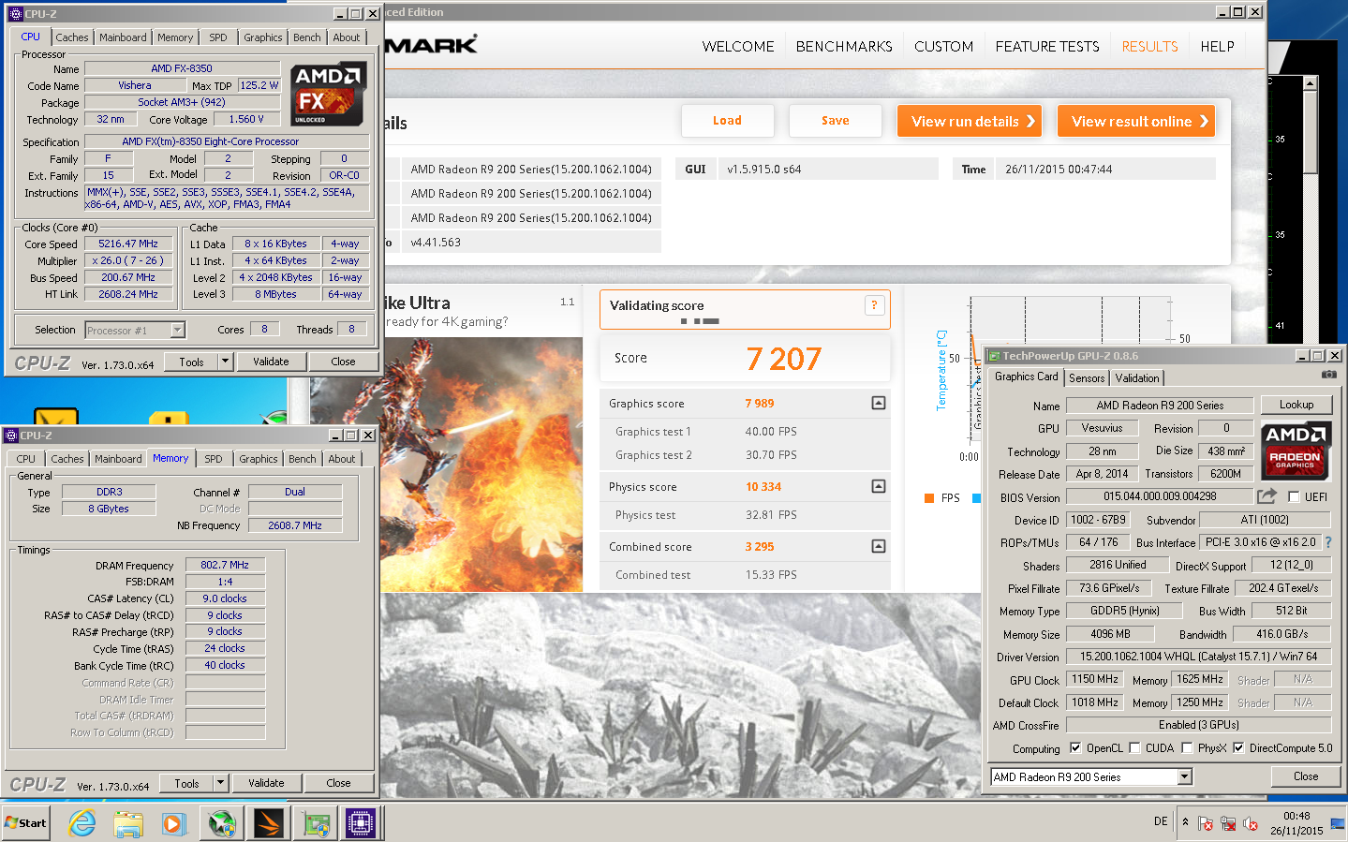The height and width of the screenshot is (842, 1348).
Task: Click the DE language indicator in taskbar
Action: pos(1161,821)
